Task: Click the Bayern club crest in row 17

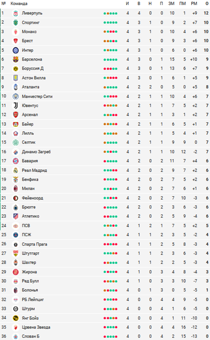Action: coord(15,161)
